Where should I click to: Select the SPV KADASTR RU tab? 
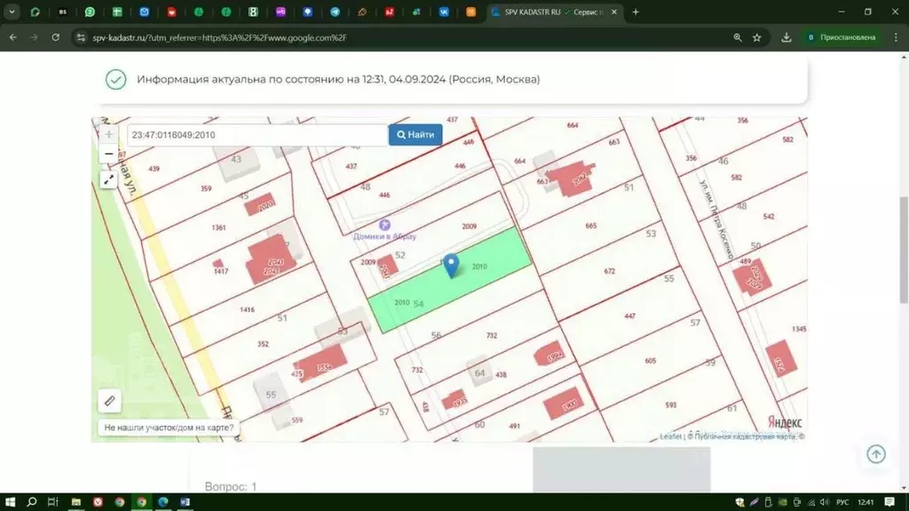coord(554,12)
